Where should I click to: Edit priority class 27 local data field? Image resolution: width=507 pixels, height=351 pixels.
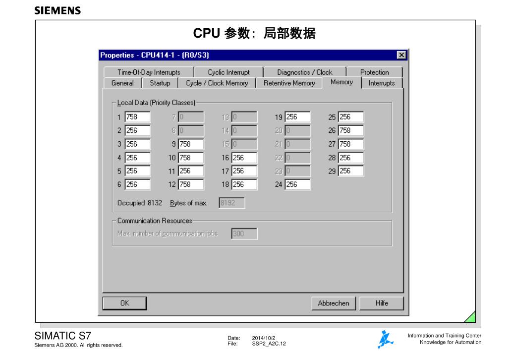coord(351,144)
